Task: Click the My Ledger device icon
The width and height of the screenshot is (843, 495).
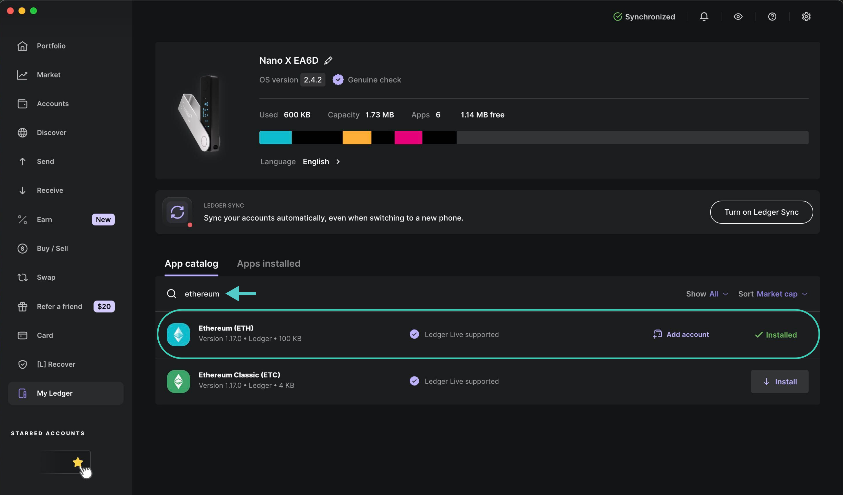Action: pos(22,393)
